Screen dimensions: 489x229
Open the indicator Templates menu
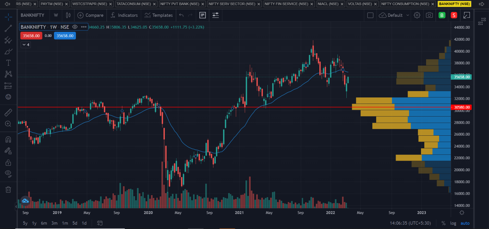158,15
